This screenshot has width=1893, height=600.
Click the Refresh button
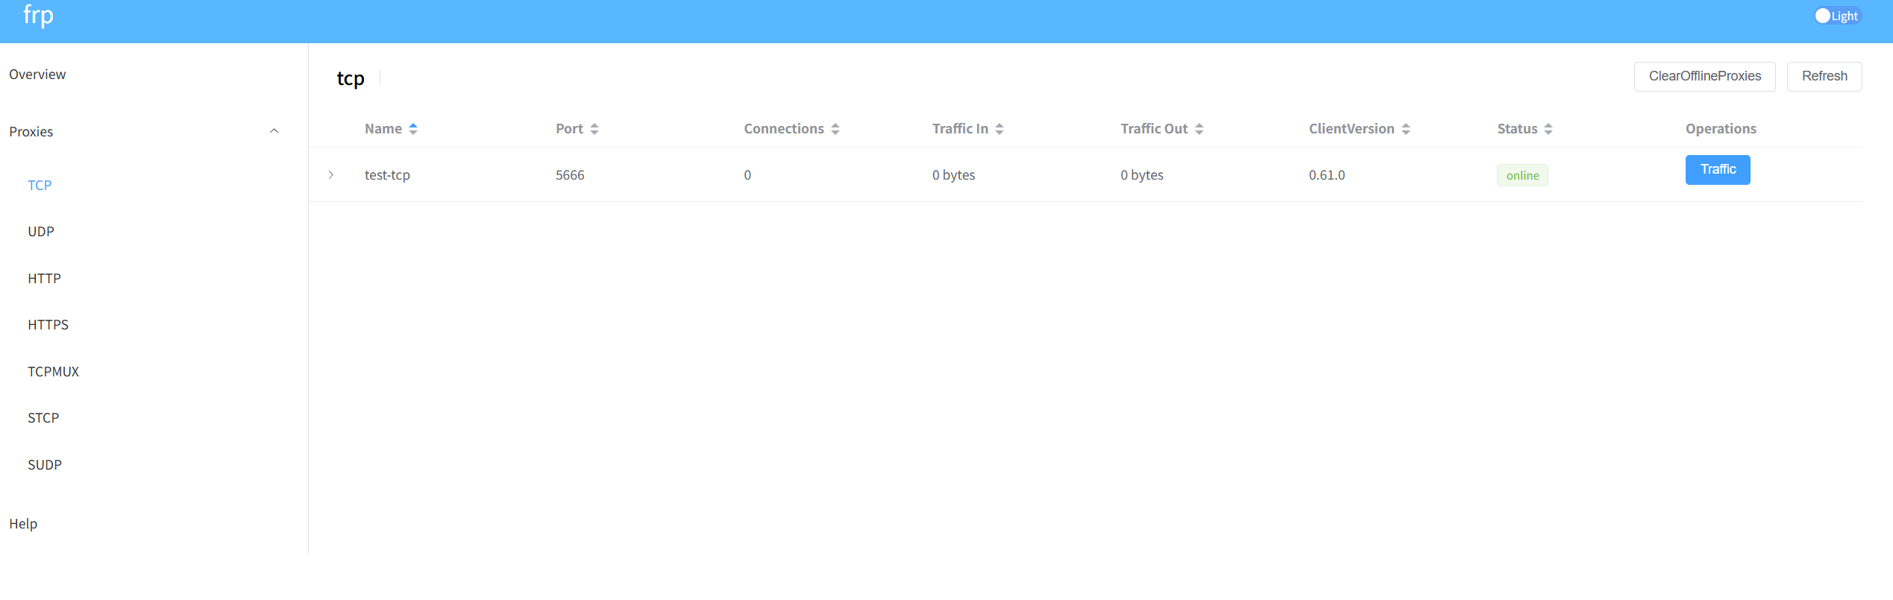1824,76
